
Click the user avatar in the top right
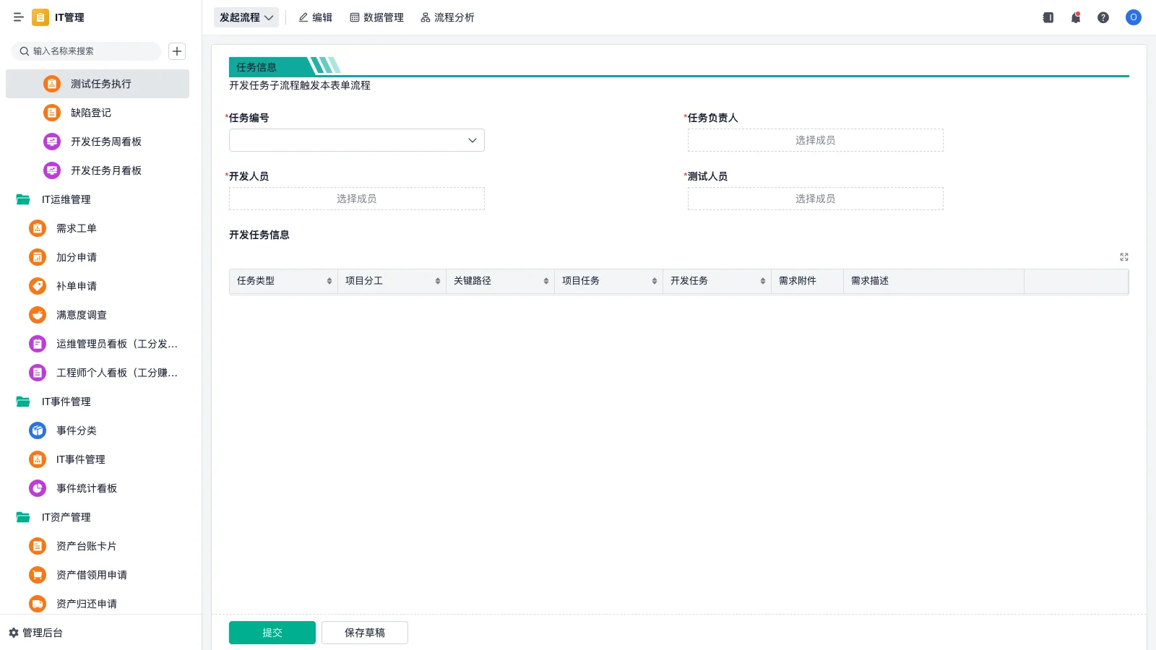(1133, 17)
